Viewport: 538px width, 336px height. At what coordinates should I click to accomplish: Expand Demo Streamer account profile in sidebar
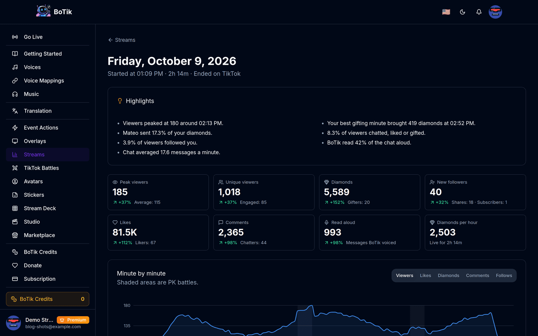pyautogui.click(x=48, y=323)
